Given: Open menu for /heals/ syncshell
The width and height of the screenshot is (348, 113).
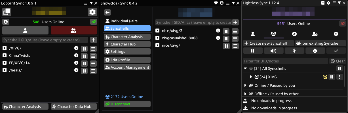Looking at the screenshot, I should coord(93,70).
